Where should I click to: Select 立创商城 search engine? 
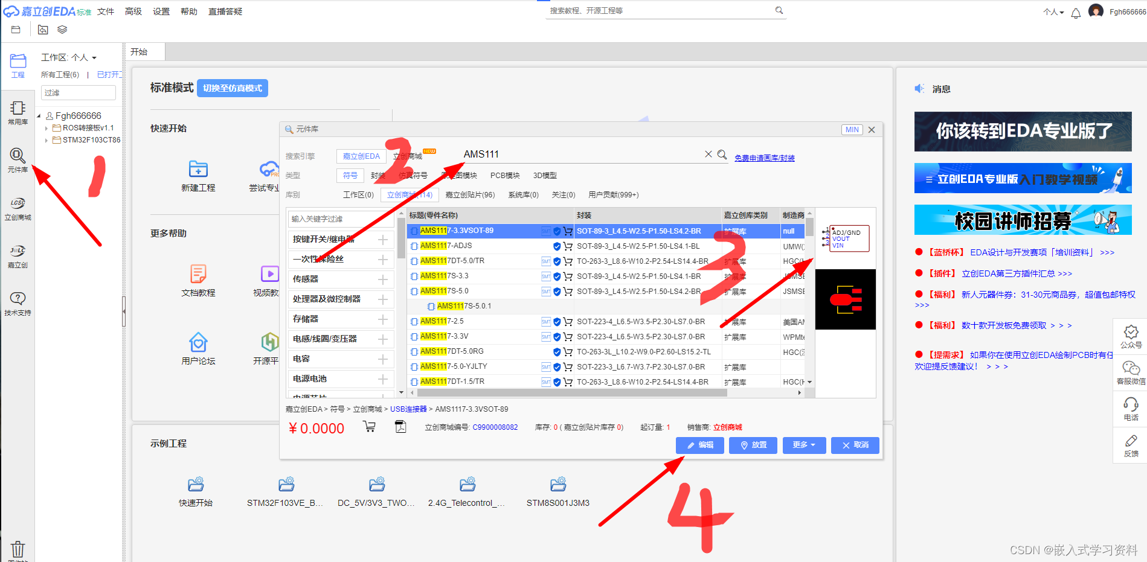point(408,156)
